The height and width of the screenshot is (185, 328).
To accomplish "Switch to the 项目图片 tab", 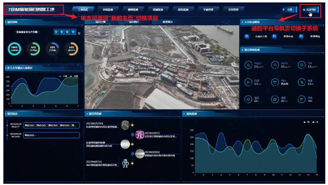I will click(134, 22).
